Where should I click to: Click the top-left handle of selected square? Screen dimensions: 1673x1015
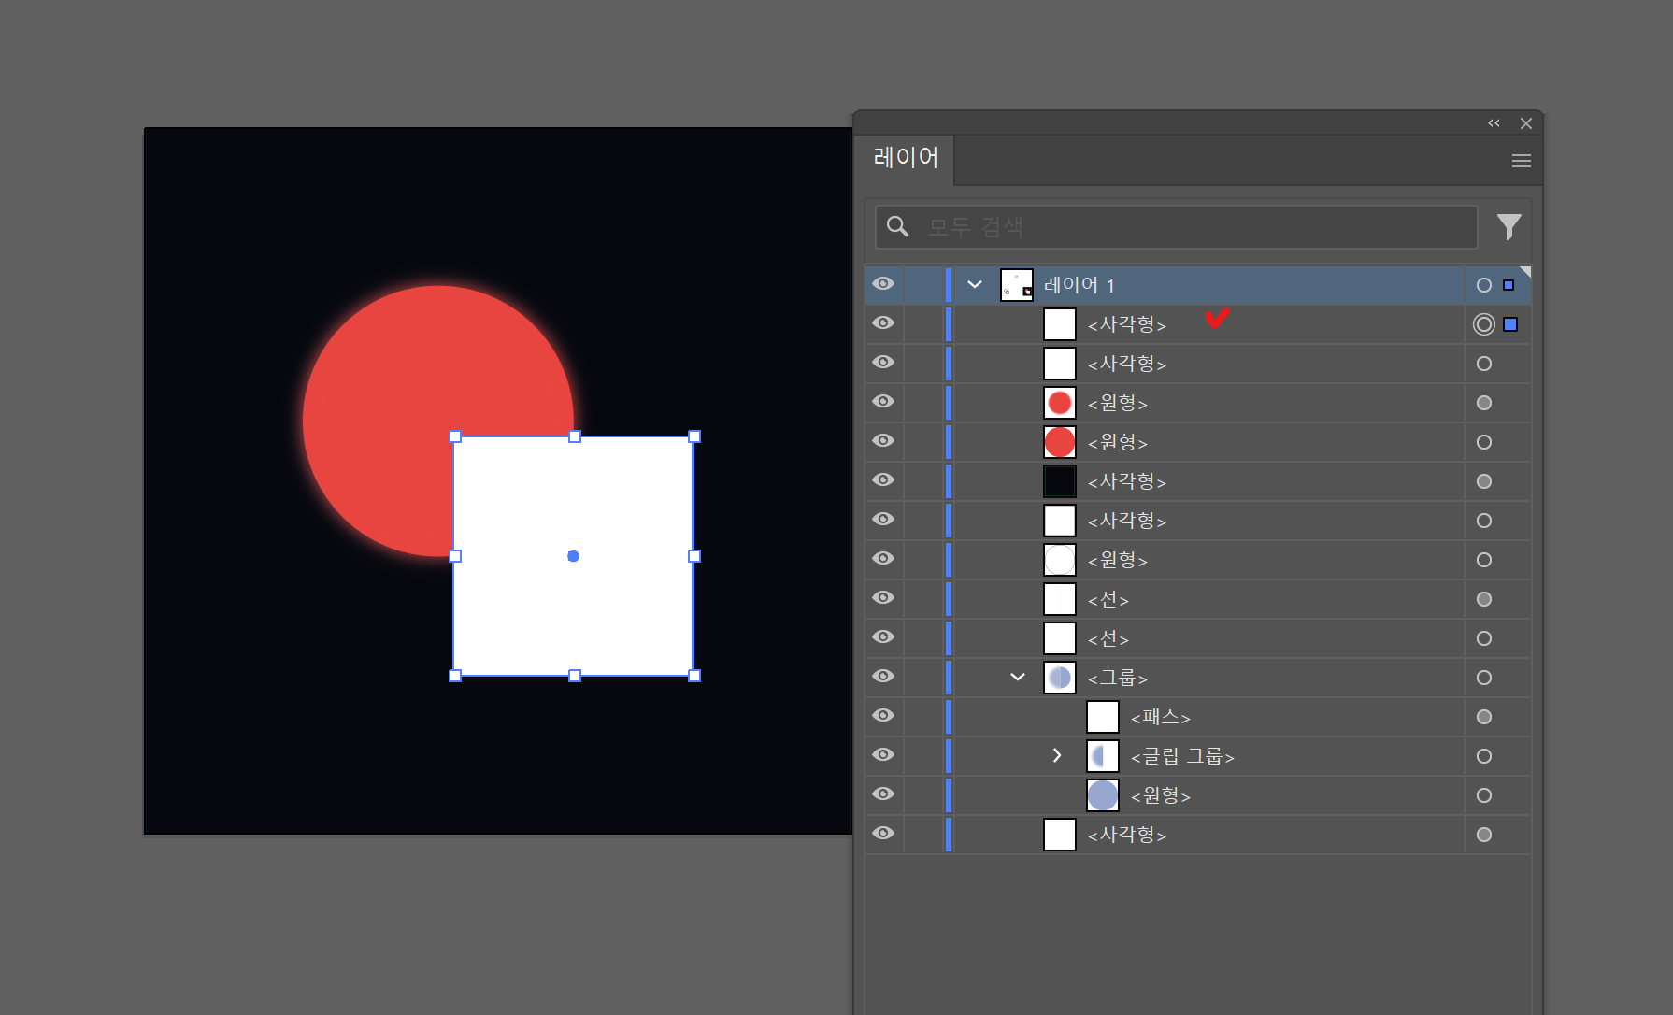[455, 436]
